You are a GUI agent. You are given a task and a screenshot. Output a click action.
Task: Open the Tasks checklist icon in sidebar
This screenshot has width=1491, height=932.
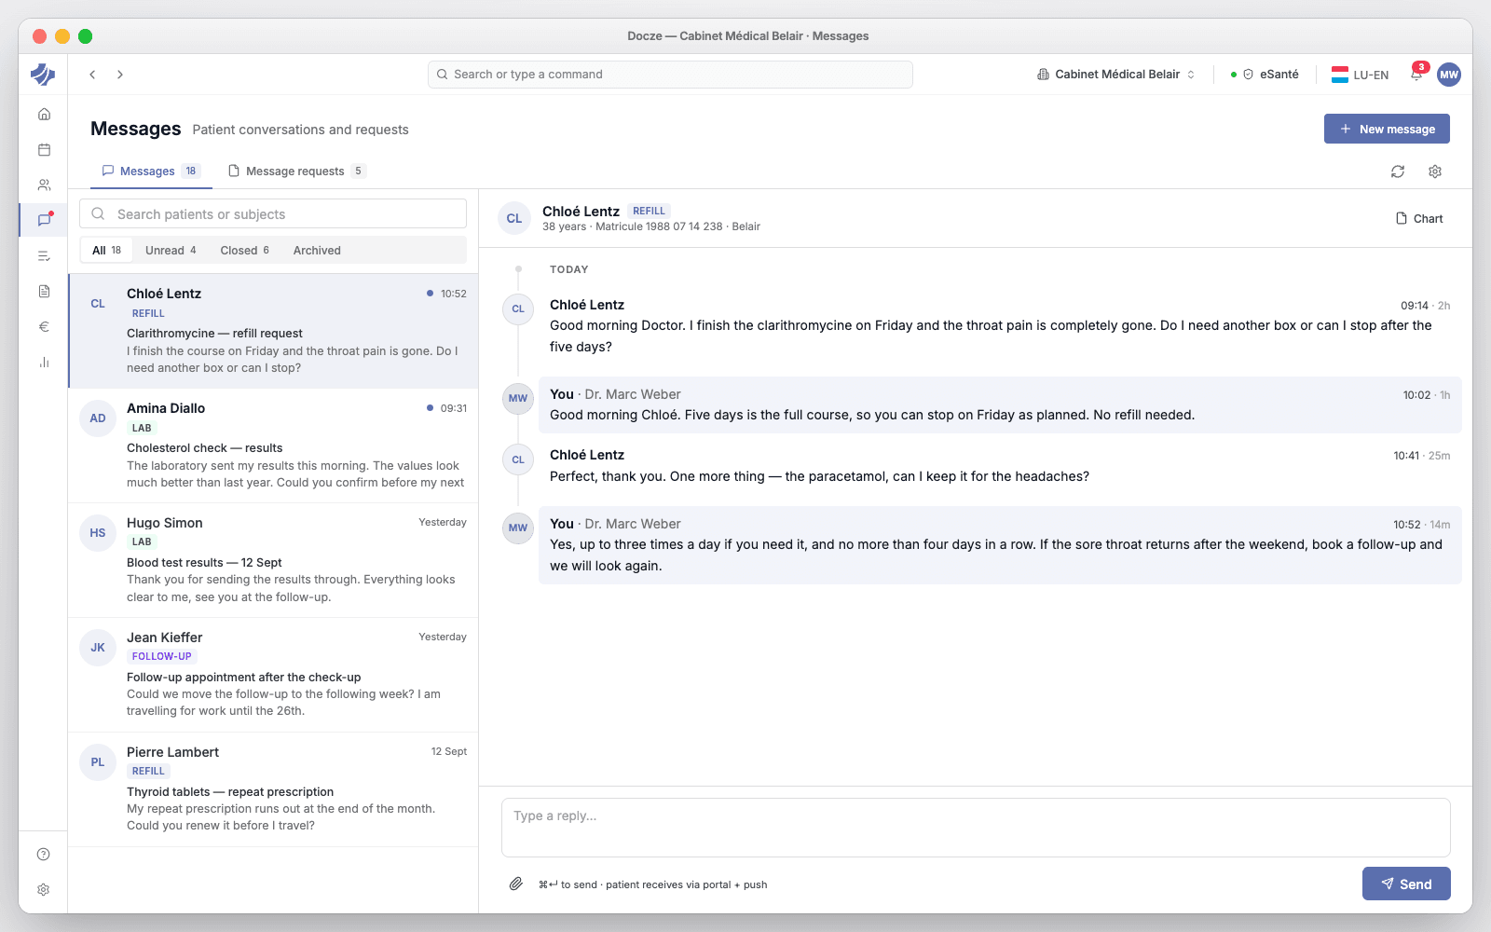point(44,255)
